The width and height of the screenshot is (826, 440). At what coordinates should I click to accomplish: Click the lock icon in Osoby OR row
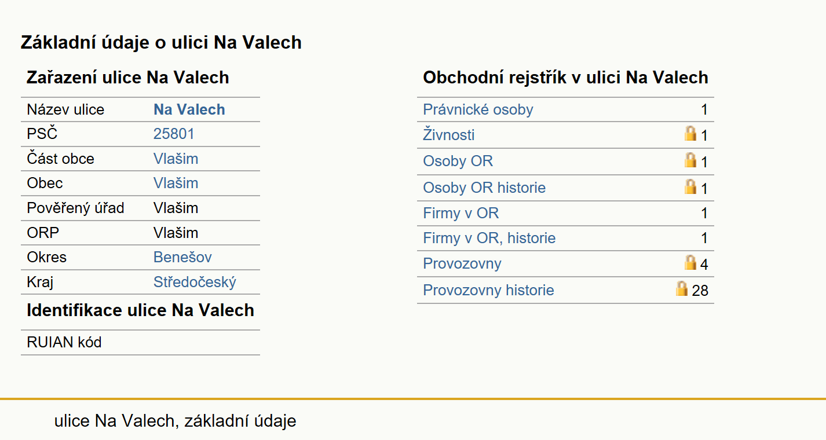click(x=690, y=160)
